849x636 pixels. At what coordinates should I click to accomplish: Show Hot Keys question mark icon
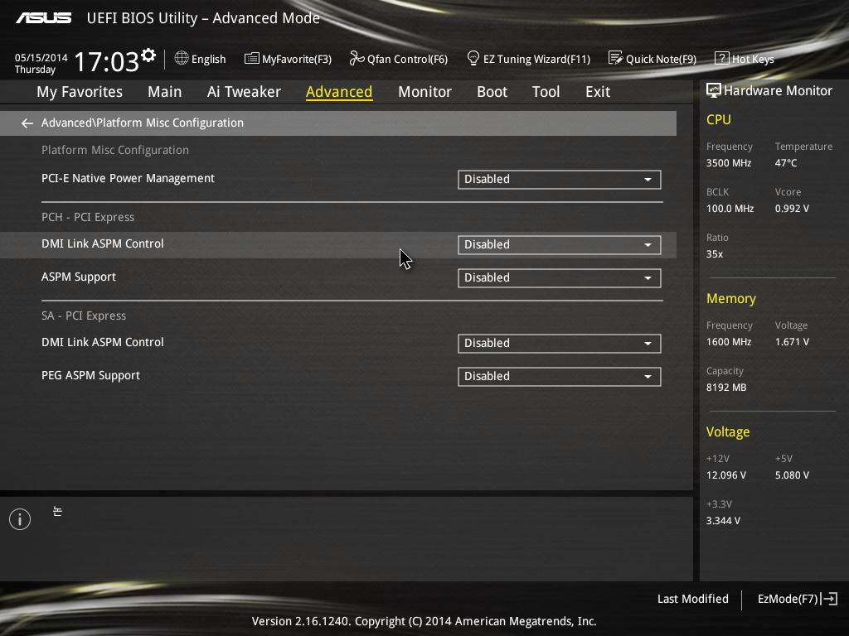pyautogui.click(x=721, y=58)
